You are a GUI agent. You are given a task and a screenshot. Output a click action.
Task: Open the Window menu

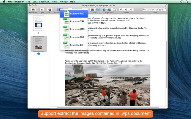pos(64,2)
